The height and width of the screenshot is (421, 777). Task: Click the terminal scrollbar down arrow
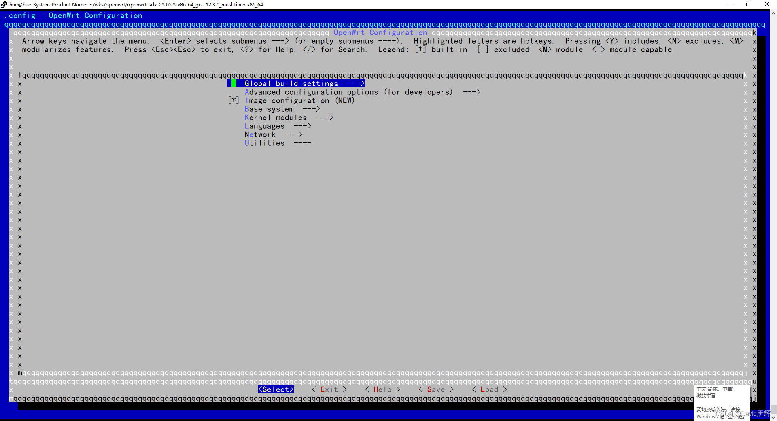pos(773,417)
